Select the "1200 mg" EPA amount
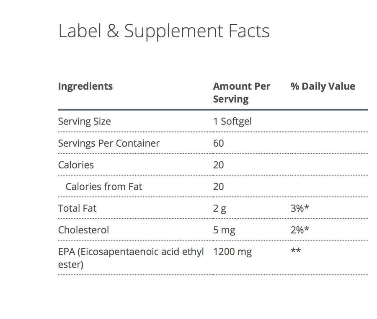This screenshot has height=319, width=377. (232, 252)
